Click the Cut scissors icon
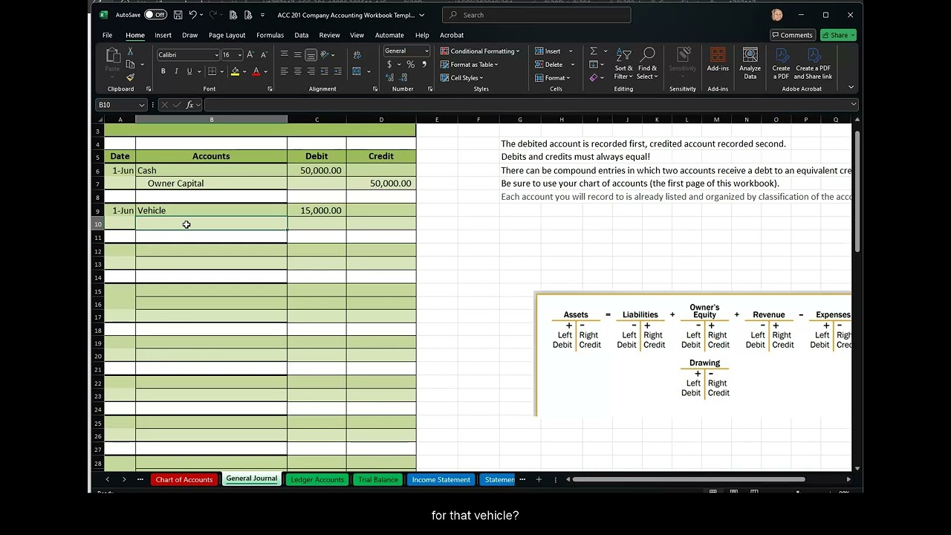Image resolution: width=951 pixels, height=535 pixels. (x=130, y=51)
